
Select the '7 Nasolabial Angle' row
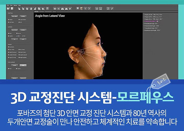pos(151,28)
